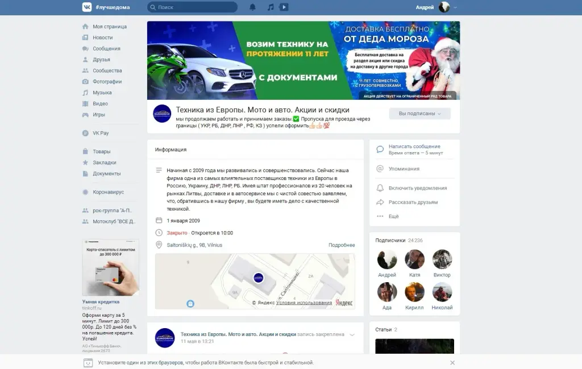The width and height of the screenshot is (582, 369).
Task: Open Сообщества in left menu
Action: pos(107,70)
